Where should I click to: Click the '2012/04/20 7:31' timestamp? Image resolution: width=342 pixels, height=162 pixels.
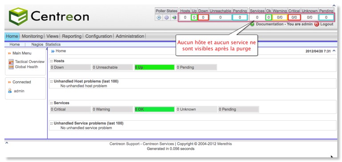tap(318, 51)
